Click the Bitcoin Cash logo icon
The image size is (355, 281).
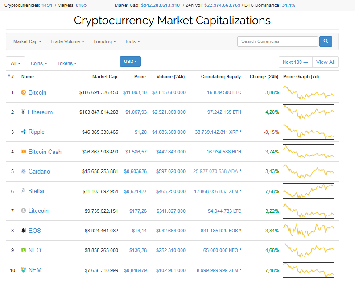click(x=23, y=152)
